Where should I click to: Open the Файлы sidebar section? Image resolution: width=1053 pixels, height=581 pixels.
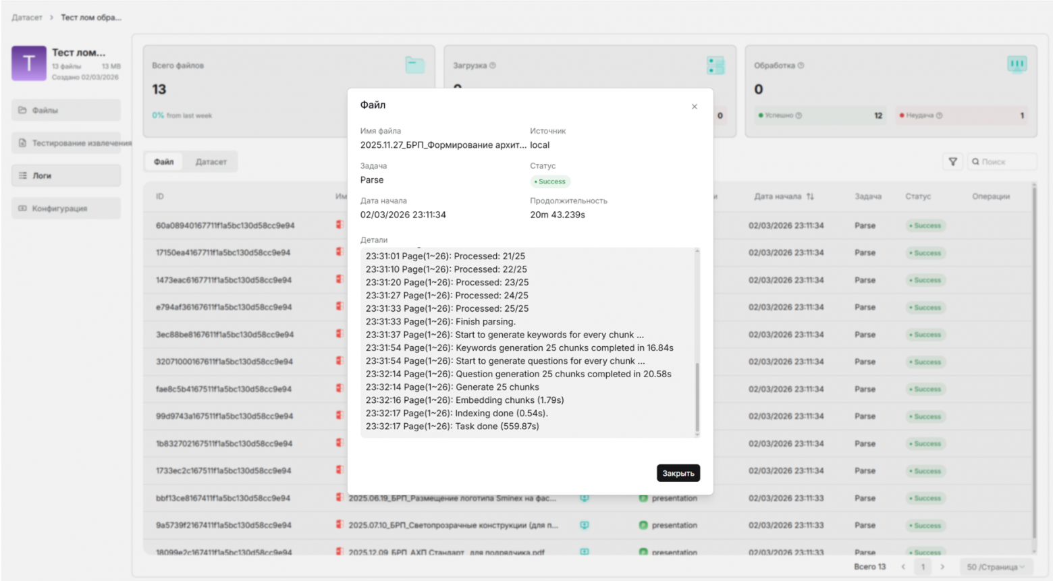pyautogui.click(x=66, y=110)
